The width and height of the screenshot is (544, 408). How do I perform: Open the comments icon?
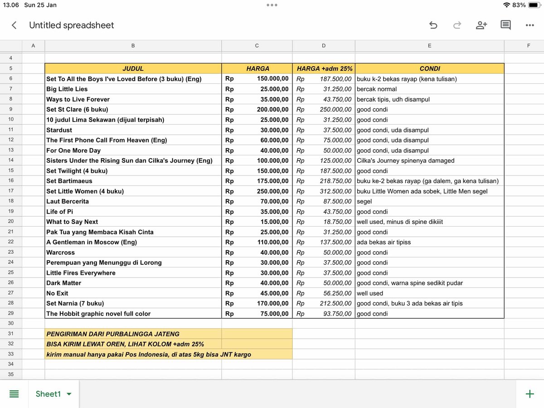pos(505,25)
